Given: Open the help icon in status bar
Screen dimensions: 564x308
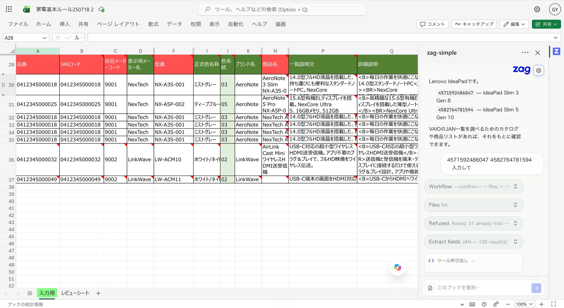Looking at the screenshot, I should click(x=484, y=304).
